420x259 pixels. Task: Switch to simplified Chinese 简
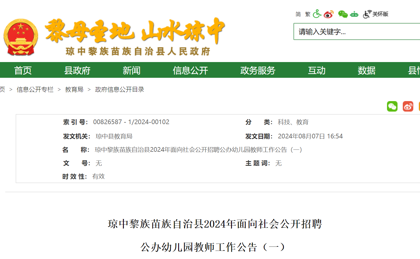(298, 14)
